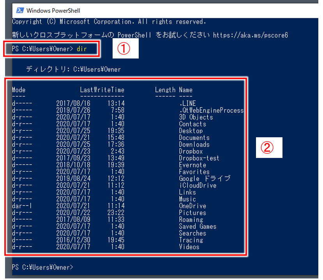Select the time "12:12"
Viewport: 323px width, 280px height.
pos(116,179)
